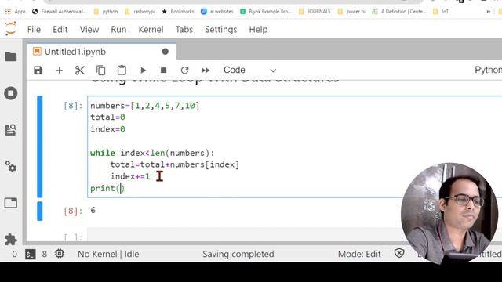Run the selected cell with play icon
This screenshot has height=282, width=502.
[143, 70]
